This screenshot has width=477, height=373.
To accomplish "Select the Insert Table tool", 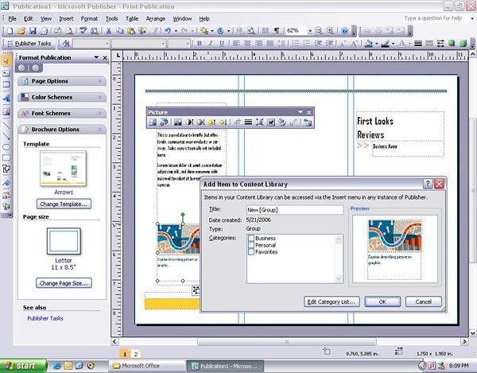I will point(6,84).
